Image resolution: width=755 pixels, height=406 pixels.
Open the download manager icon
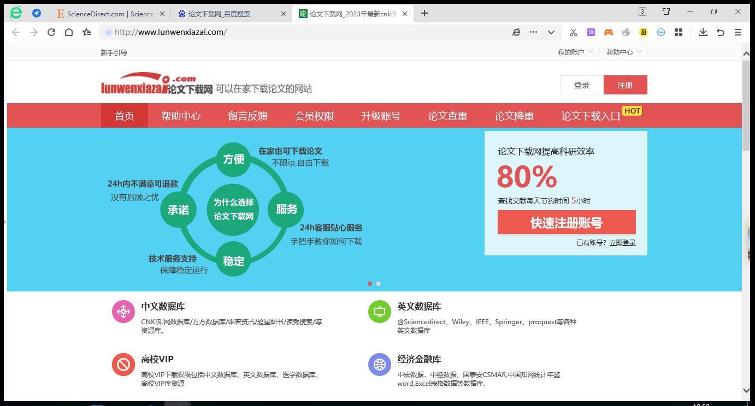pyautogui.click(x=703, y=32)
